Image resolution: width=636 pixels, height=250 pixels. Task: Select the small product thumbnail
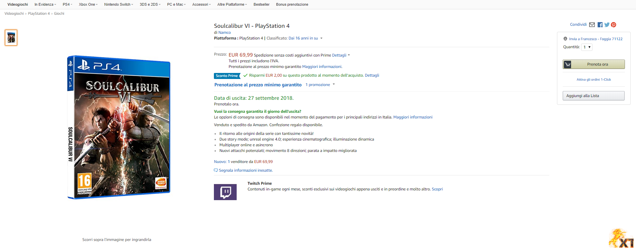[x=11, y=37]
